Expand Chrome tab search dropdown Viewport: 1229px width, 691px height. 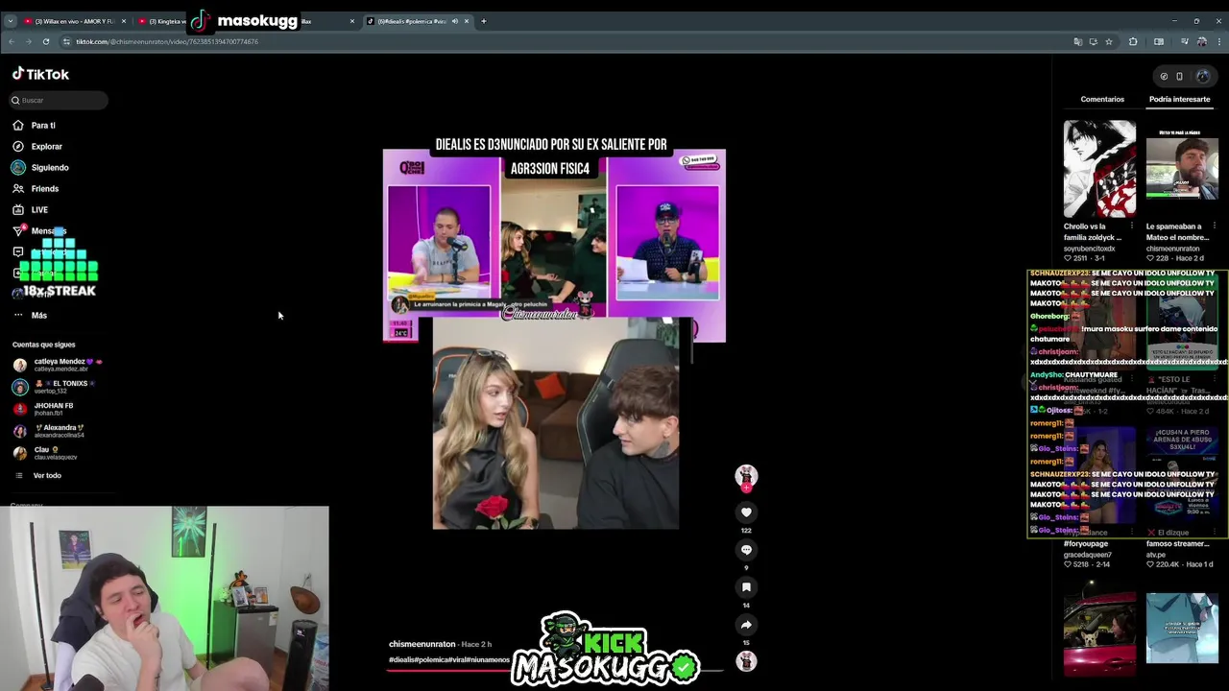pyautogui.click(x=11, y=21)
